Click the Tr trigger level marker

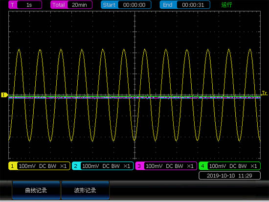(x=265, y=93)
